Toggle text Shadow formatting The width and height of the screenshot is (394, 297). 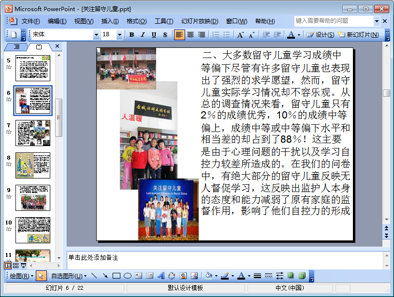coord(165,35)
